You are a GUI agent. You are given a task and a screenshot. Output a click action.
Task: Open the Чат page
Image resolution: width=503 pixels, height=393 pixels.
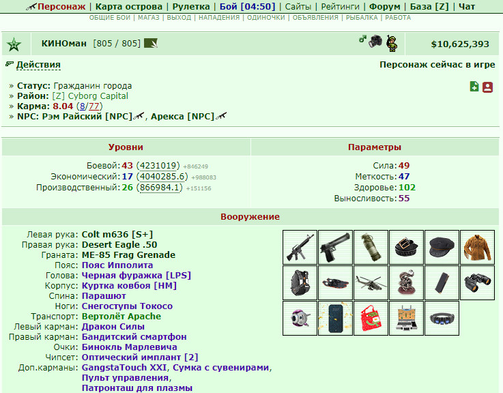tap(467, 6)
